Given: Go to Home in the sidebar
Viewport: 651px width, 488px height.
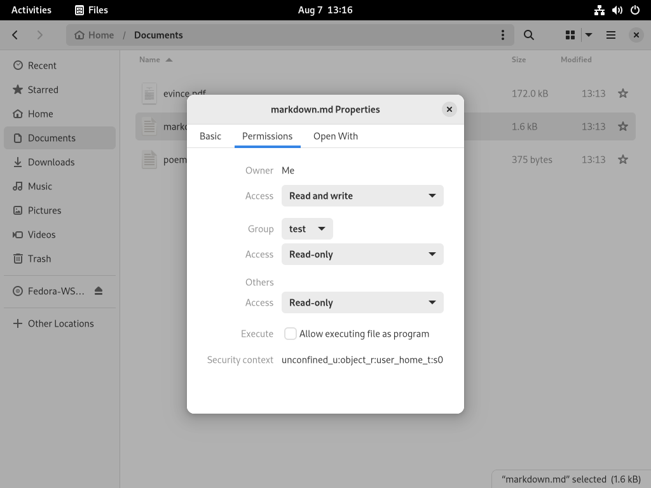Looking at the screenshot, I should 60,114.
